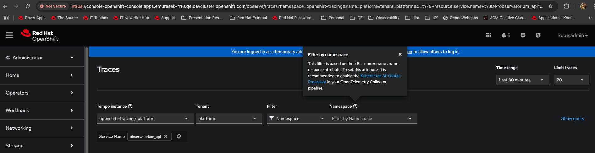Click the Namespace help icon
The width and height of the screenshot is (595, 153).
click(x=355, y=106)
